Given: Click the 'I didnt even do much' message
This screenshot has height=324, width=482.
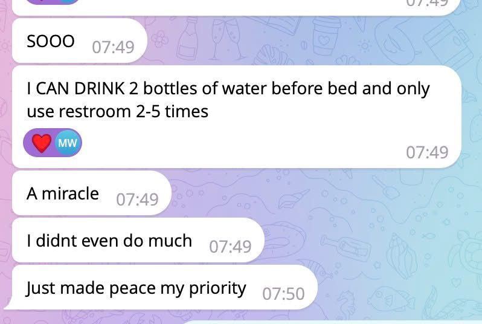Looking at the screenshot, I should [138, 240].
